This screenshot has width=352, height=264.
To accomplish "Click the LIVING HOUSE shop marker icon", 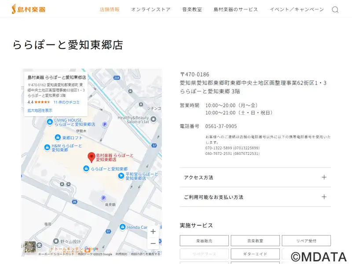I will click(50, 122).
